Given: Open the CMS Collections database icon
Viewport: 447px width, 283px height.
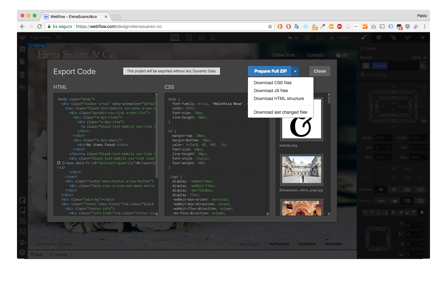Looking at the screenshot, I should click(22, 74).
